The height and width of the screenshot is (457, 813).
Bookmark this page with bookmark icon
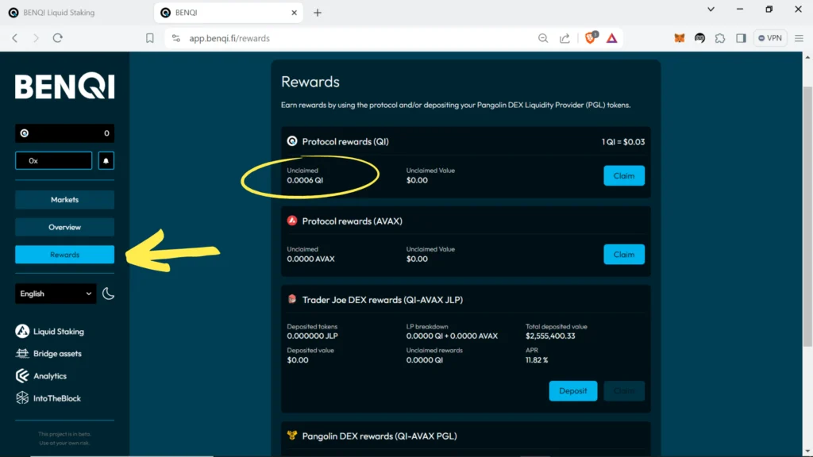coord(150,38)
